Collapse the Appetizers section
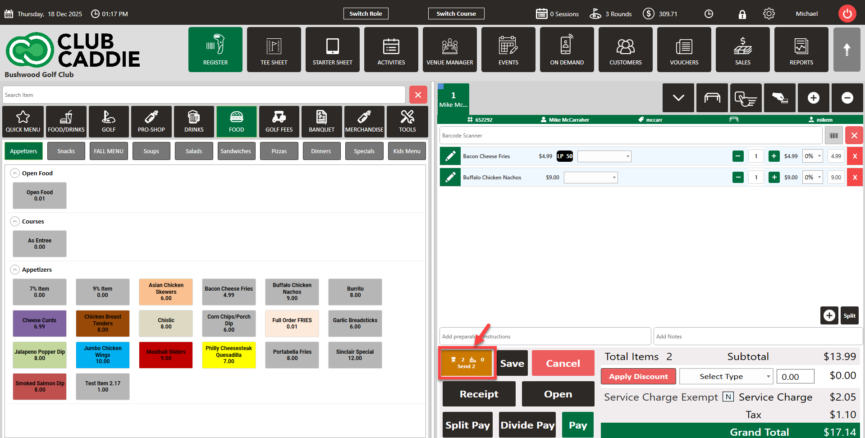Image resolution: width=865 pixels, height=438 pixels. coord(15,270)
